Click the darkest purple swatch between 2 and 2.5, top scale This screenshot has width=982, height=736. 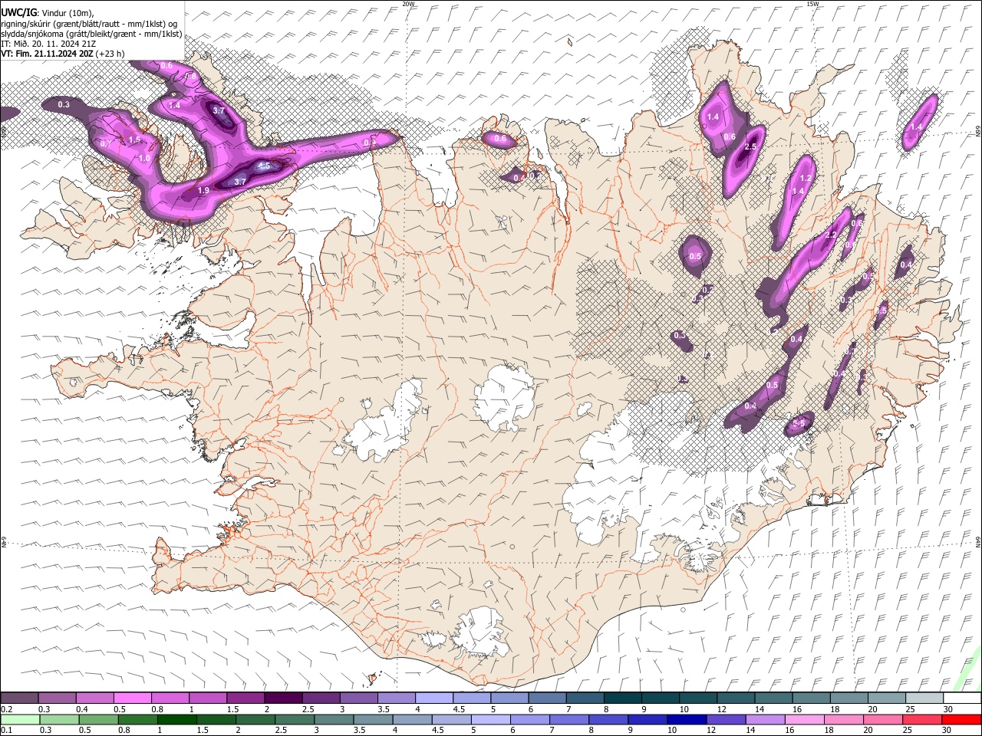(x=283, y=698)
